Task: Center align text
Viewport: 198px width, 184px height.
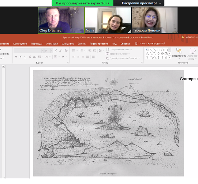Action: click(78, 57)
